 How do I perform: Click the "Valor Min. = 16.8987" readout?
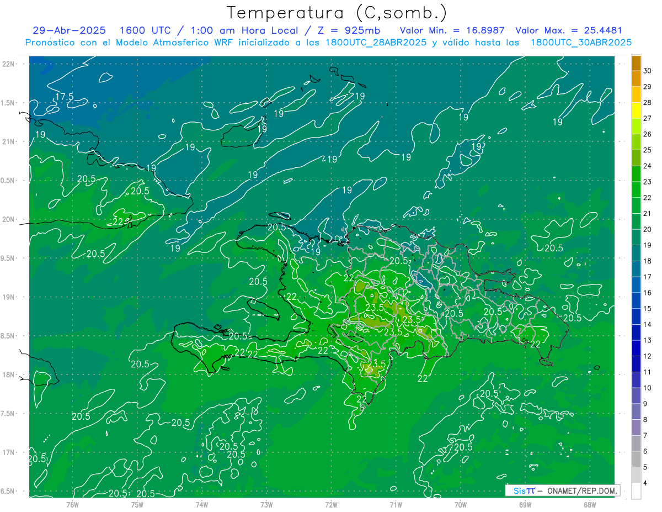click(x=453, y=30)
